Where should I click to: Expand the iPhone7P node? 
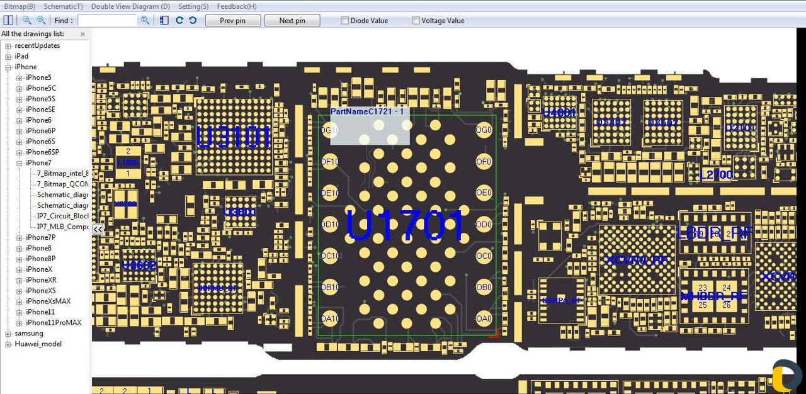(20, 238)
